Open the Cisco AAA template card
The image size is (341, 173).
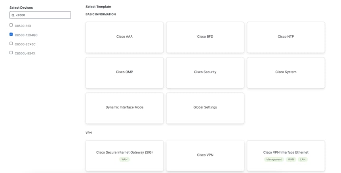tap(124, 37)
